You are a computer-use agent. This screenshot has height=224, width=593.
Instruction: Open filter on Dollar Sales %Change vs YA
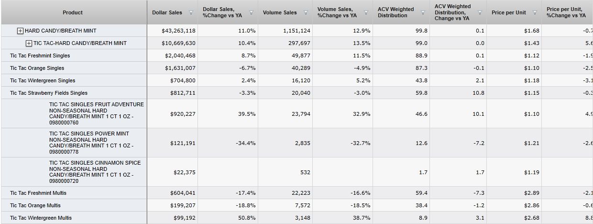tap(251, 13)
